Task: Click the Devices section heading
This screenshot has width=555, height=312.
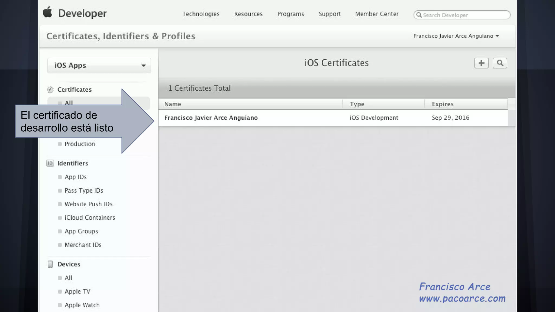Action: [x=69, y=264]
